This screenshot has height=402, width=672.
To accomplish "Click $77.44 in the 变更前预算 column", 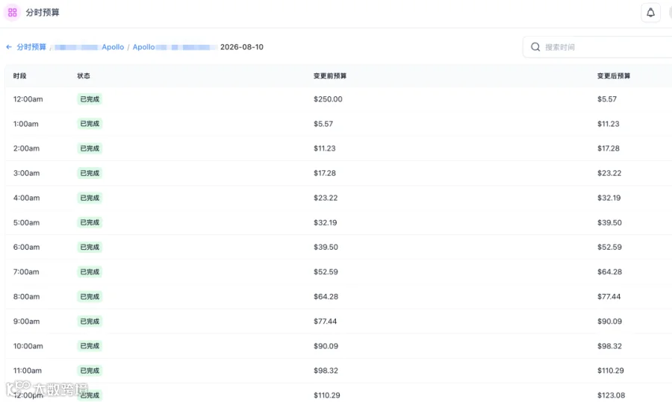I will [x=325, y=321].
